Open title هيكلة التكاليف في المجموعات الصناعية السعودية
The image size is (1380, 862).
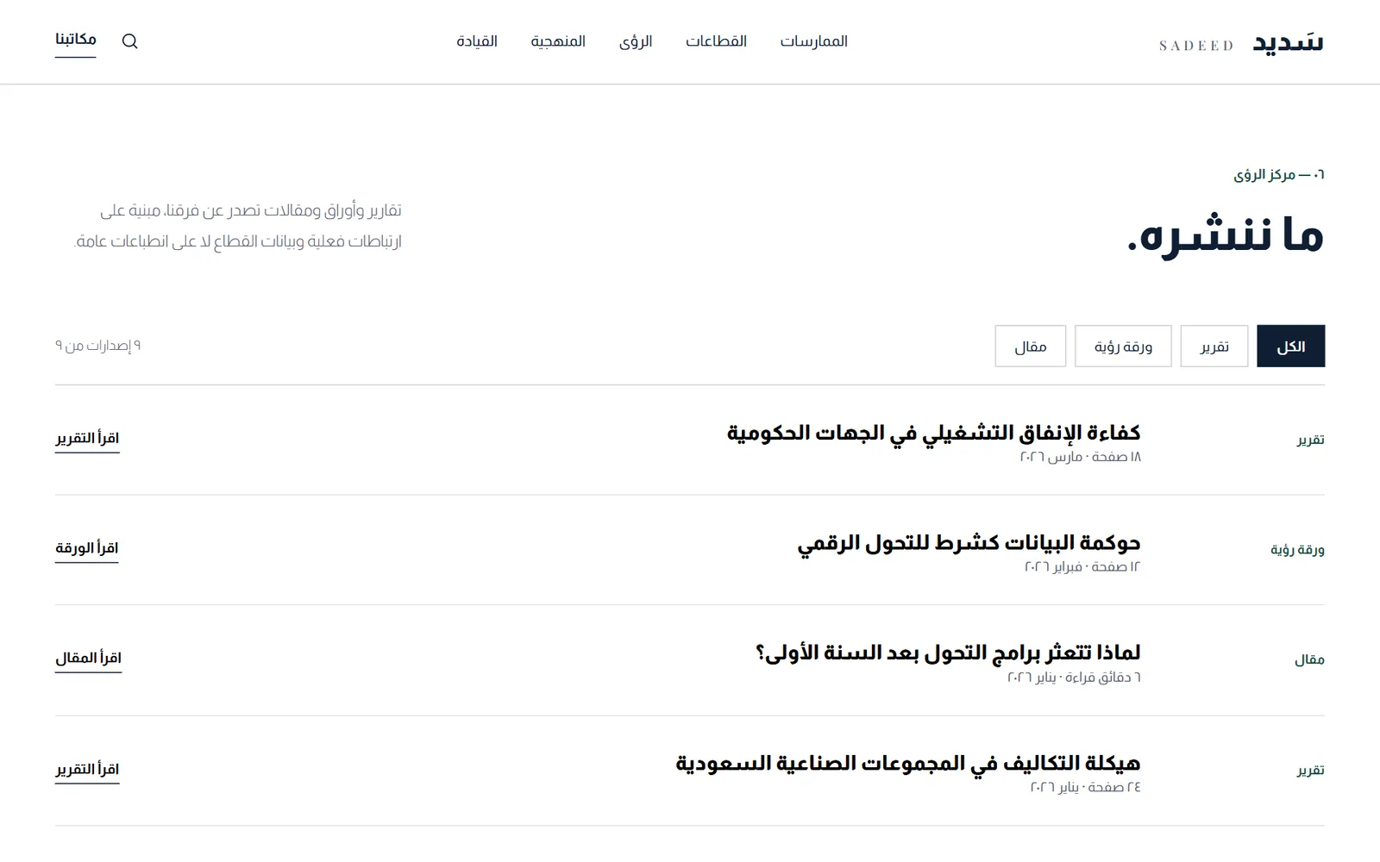(x=908, y=764)
